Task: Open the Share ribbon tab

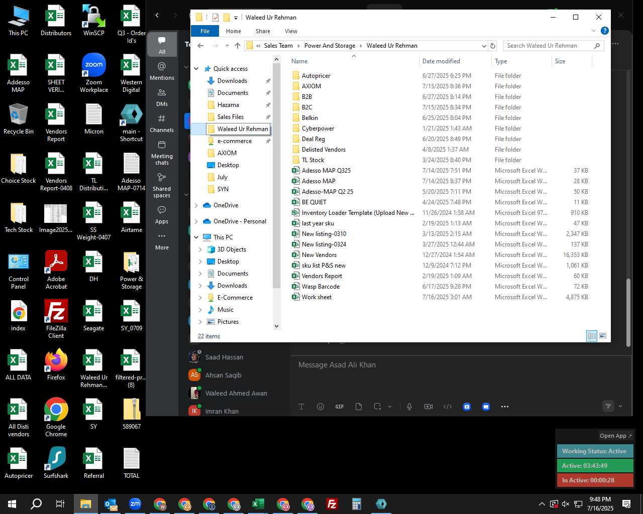Action: coord(263,31)
